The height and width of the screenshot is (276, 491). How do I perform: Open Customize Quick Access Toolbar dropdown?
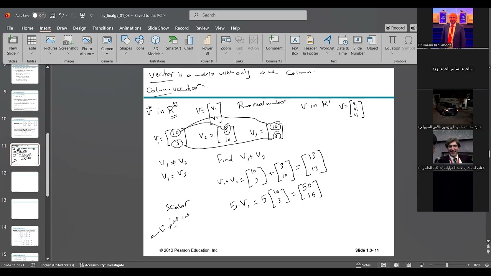[91, 15]
